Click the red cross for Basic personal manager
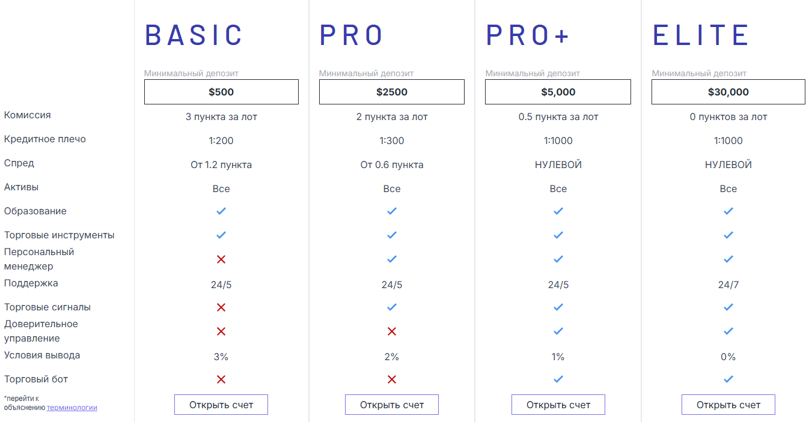This screenshot has height=422, width=809. pos(221,259)
